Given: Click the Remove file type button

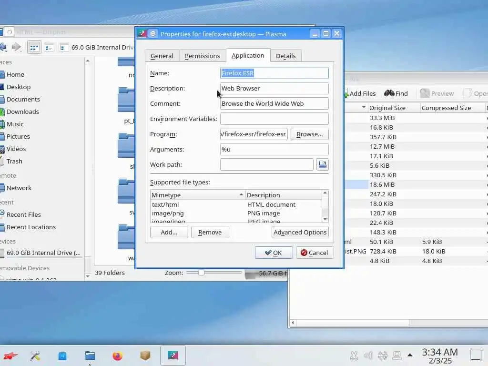Looking at the screenshot, I should [210, 232].
